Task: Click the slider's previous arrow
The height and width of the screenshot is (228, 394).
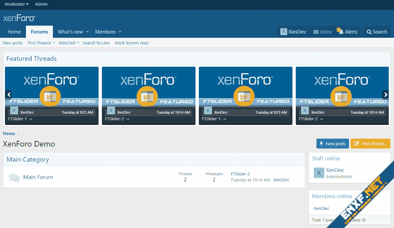Action: click(9, 95)
